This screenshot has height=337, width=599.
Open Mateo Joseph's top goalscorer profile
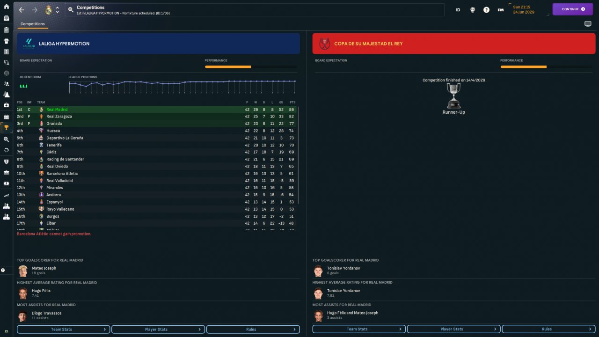click(x=44, y=268)
